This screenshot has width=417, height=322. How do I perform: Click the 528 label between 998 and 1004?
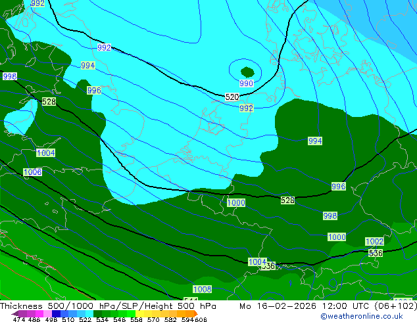pos(49,101)
